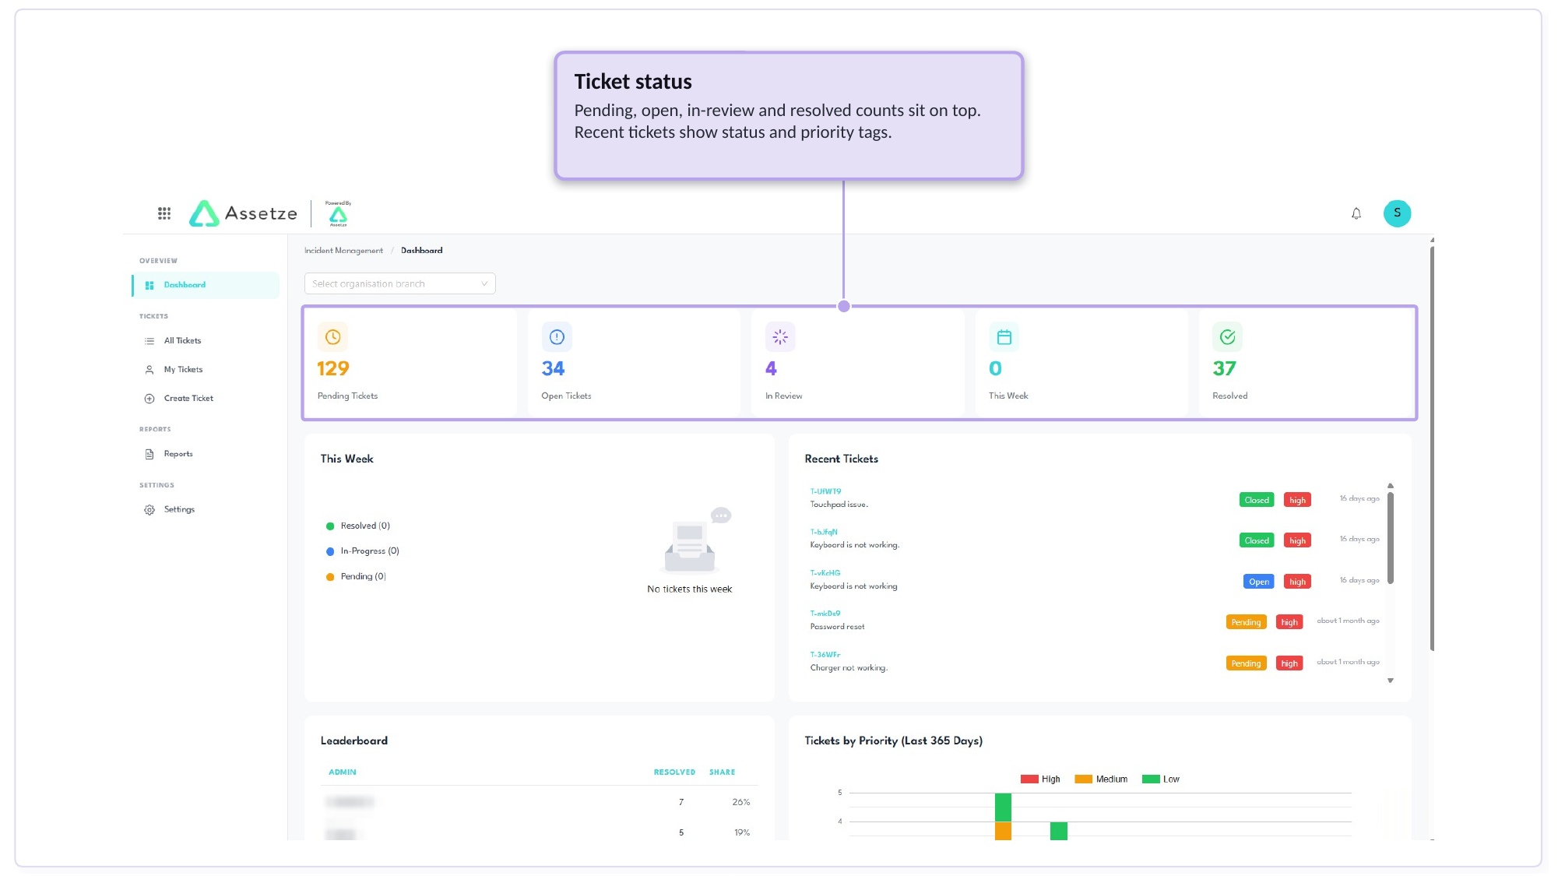Toggle the Medium priority legend swatch
The width and height of the screenshot is (1558, 876).
point(1084,779)
